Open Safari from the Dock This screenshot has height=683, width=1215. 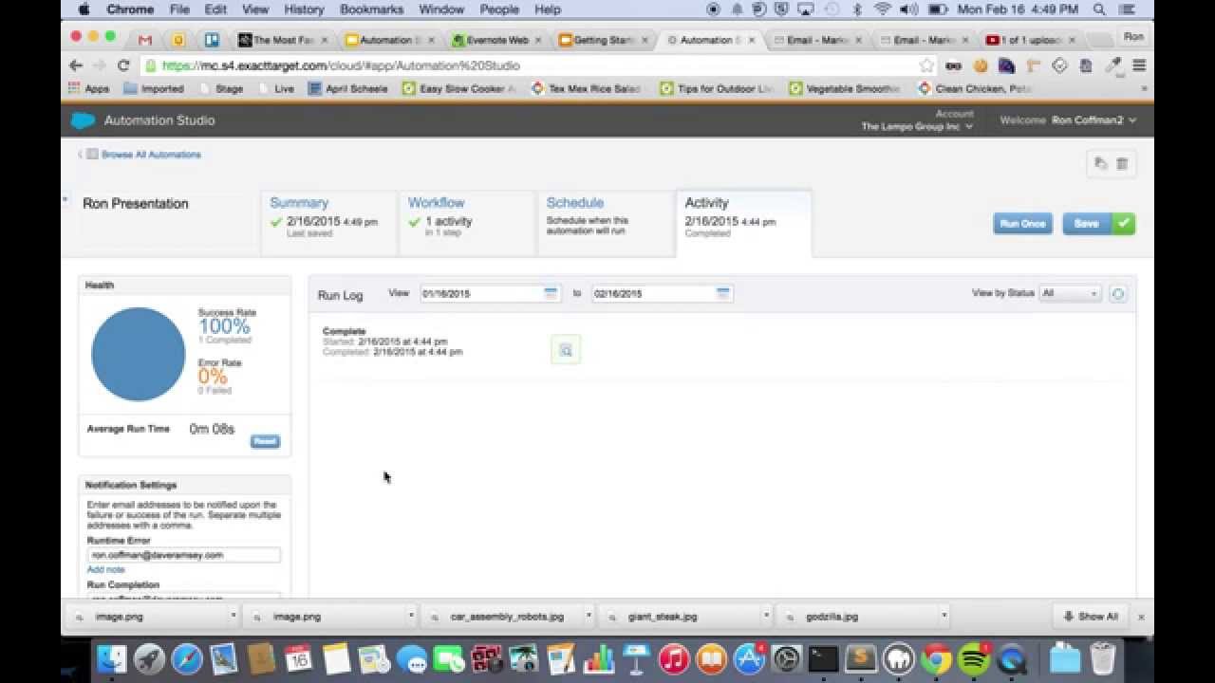coord(187,658)
